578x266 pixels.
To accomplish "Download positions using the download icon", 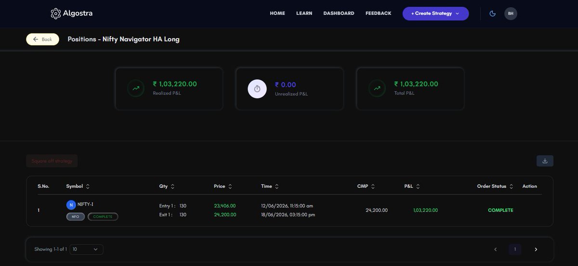I will coord(545,161).
